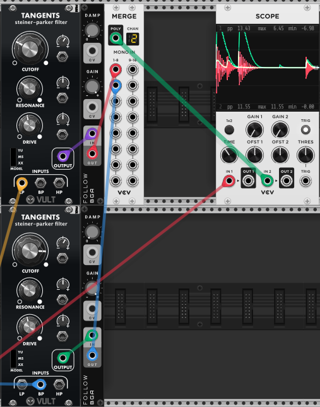Click the bottom Tangents BP input jack

point(40,384)
